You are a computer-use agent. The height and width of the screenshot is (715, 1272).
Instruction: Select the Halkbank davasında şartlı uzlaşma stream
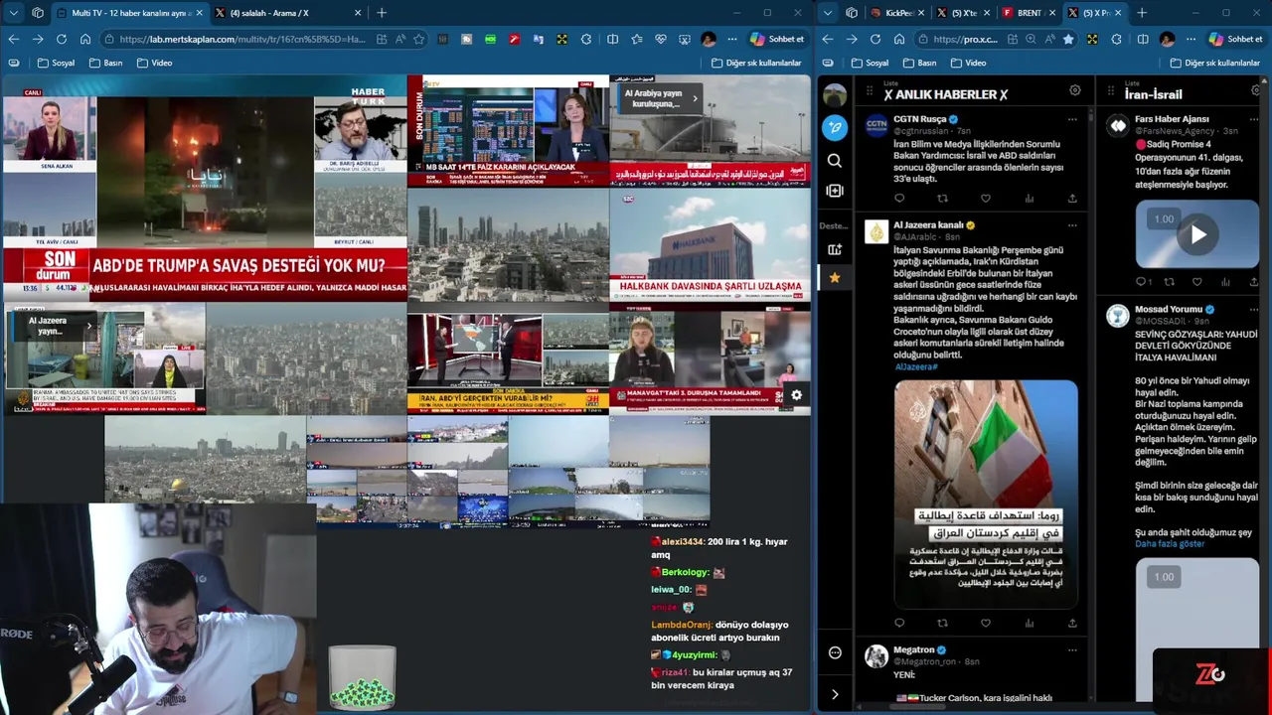(710, 243)
